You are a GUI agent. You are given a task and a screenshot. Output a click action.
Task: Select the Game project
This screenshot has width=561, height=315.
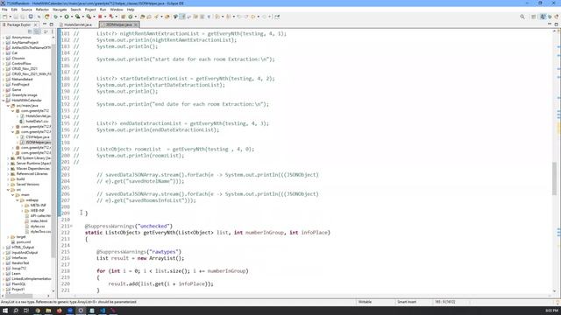click(17, 89)
